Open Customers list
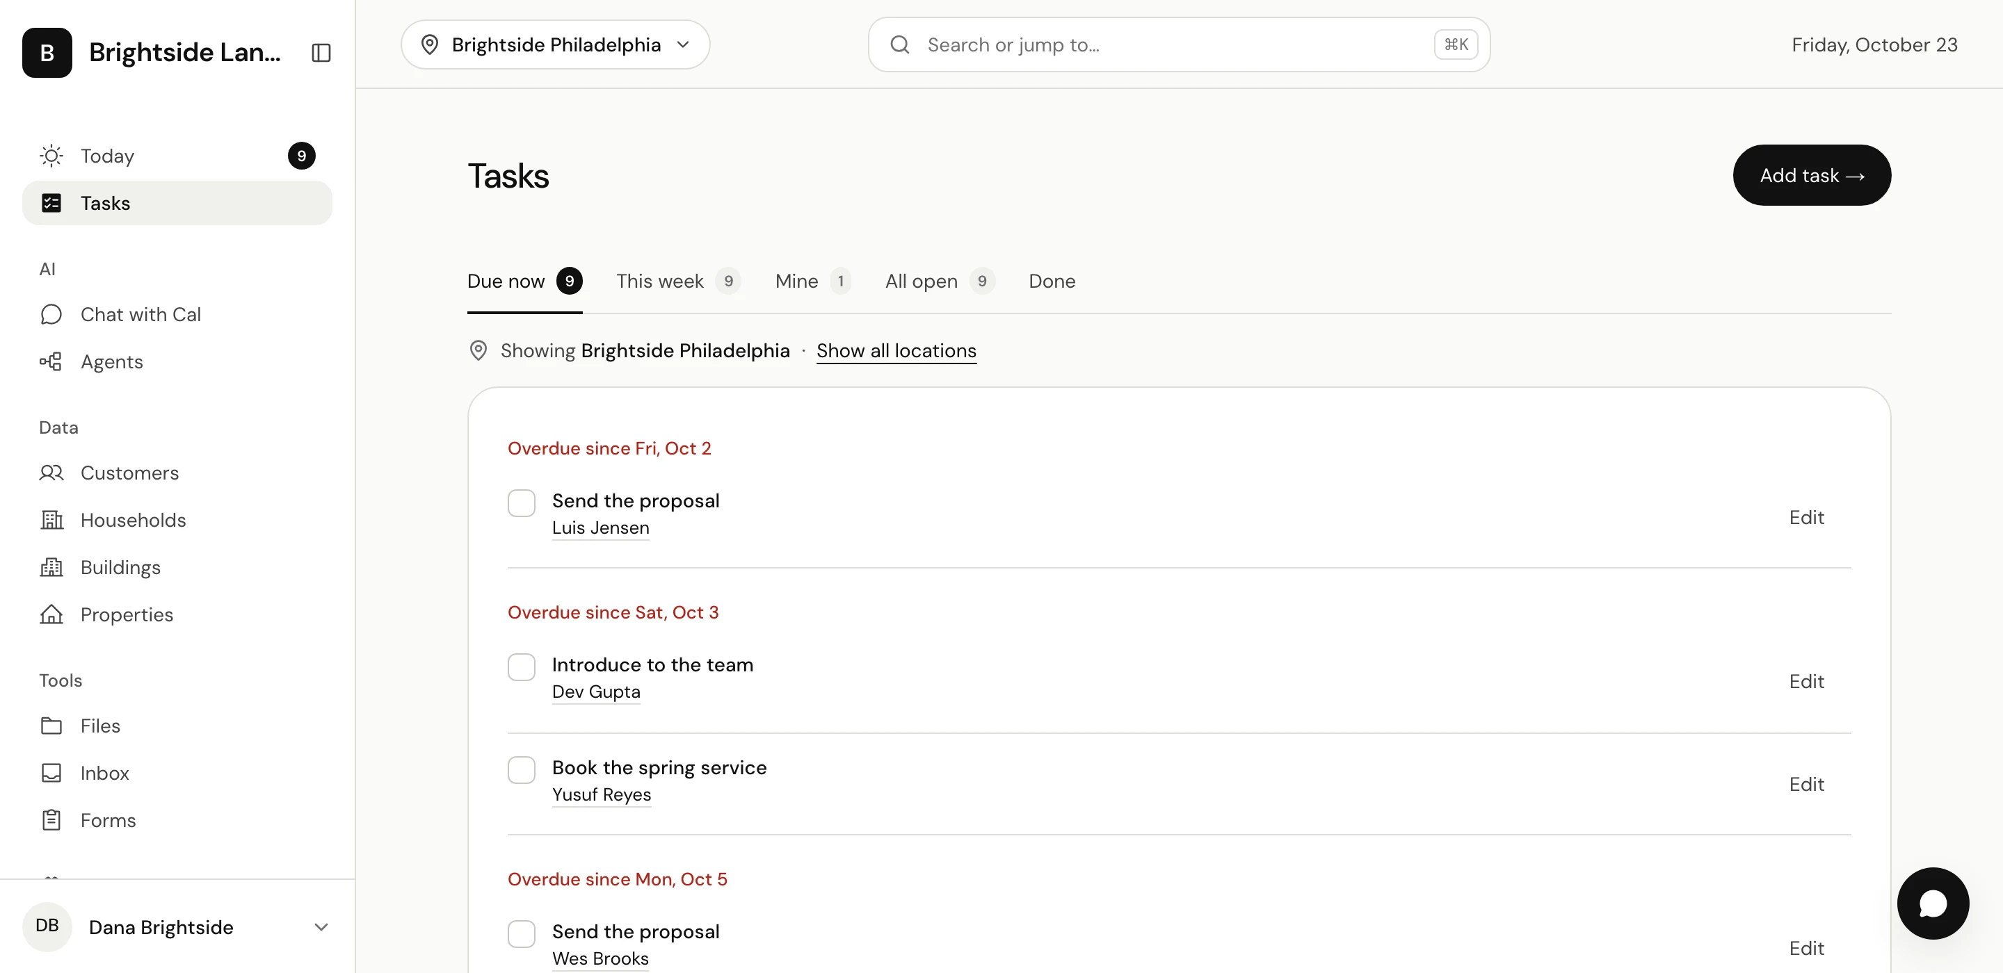Image resolution: width=2003 pixels, height=973 pixels. (x=177, y=473)
